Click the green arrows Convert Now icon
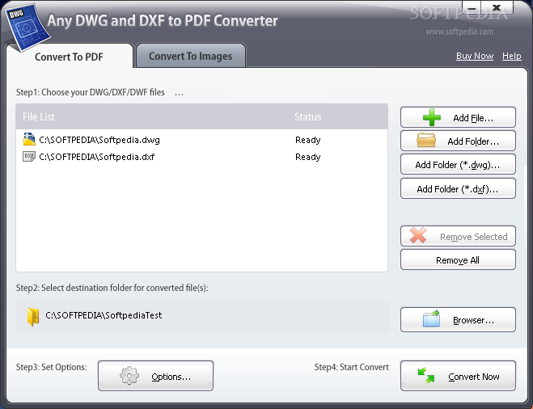The image size is (533, 409). (426, 376)
